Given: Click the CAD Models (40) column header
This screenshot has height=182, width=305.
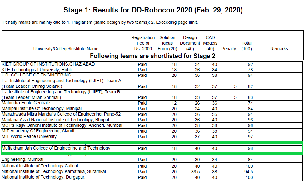Looking at the screenshot, I should coord(210,43).
